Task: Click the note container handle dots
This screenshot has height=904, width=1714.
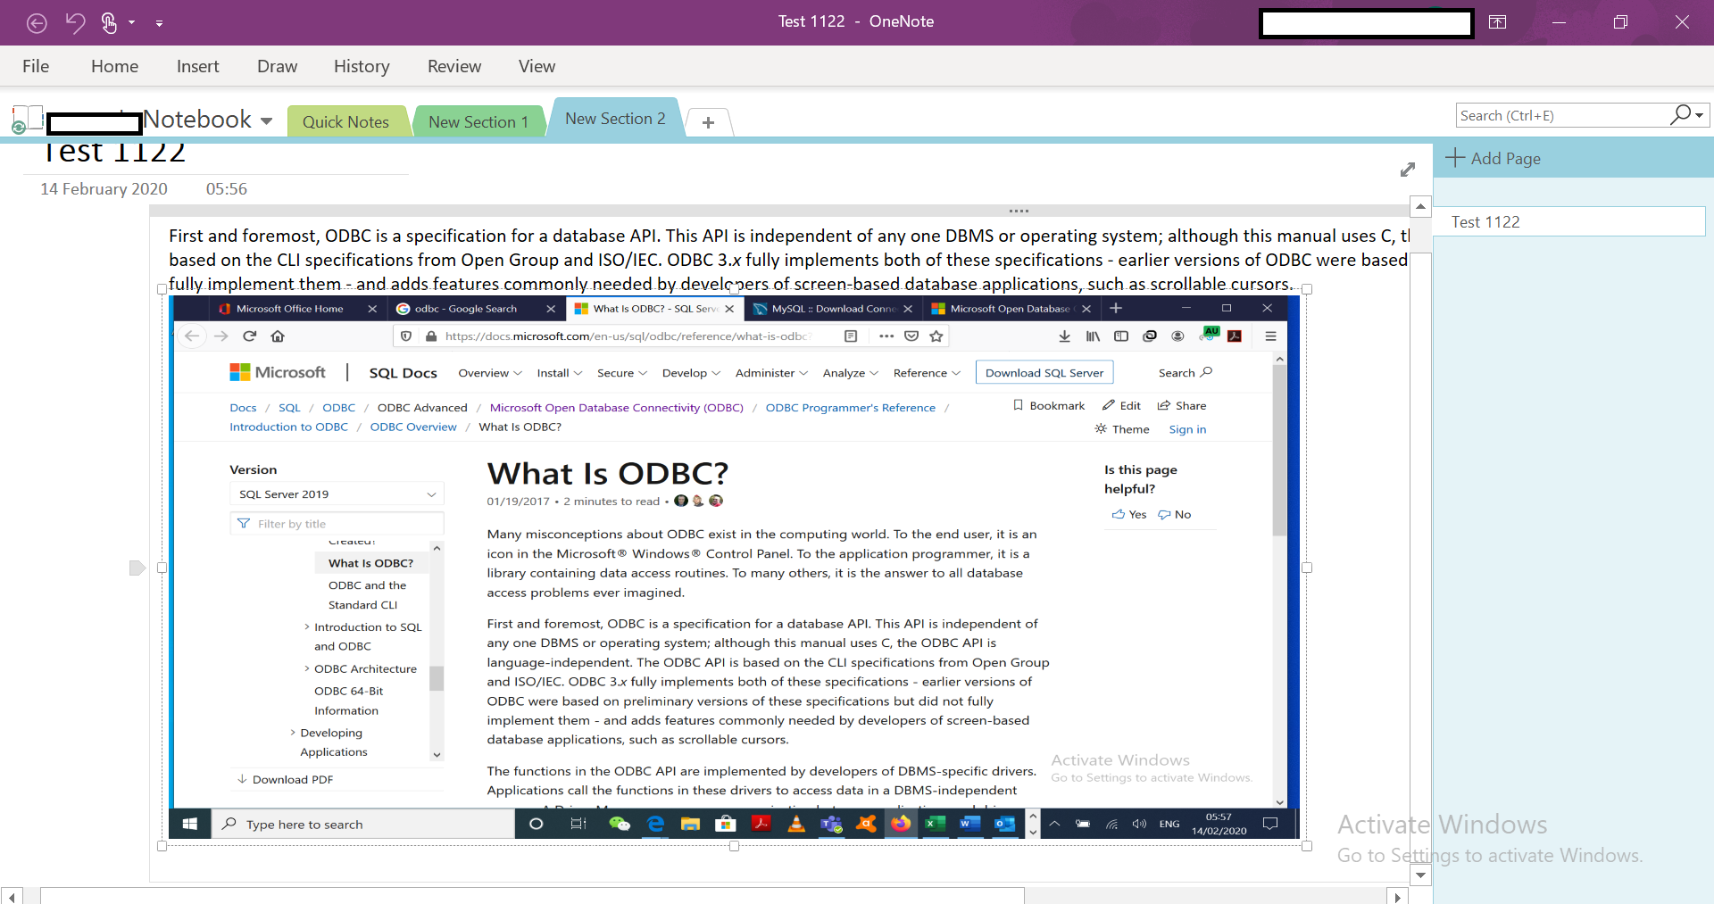Action: tap(1019, 211)
